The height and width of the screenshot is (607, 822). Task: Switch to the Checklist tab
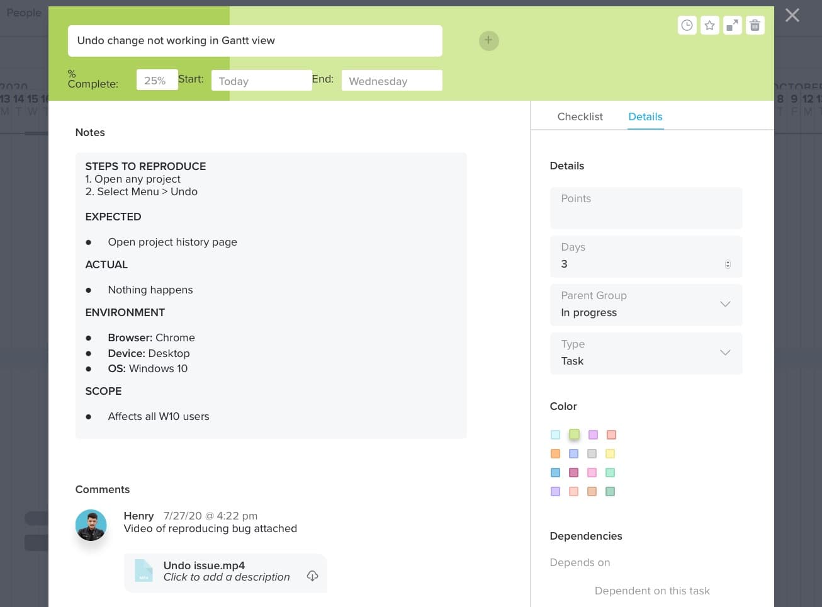(580, 116)
